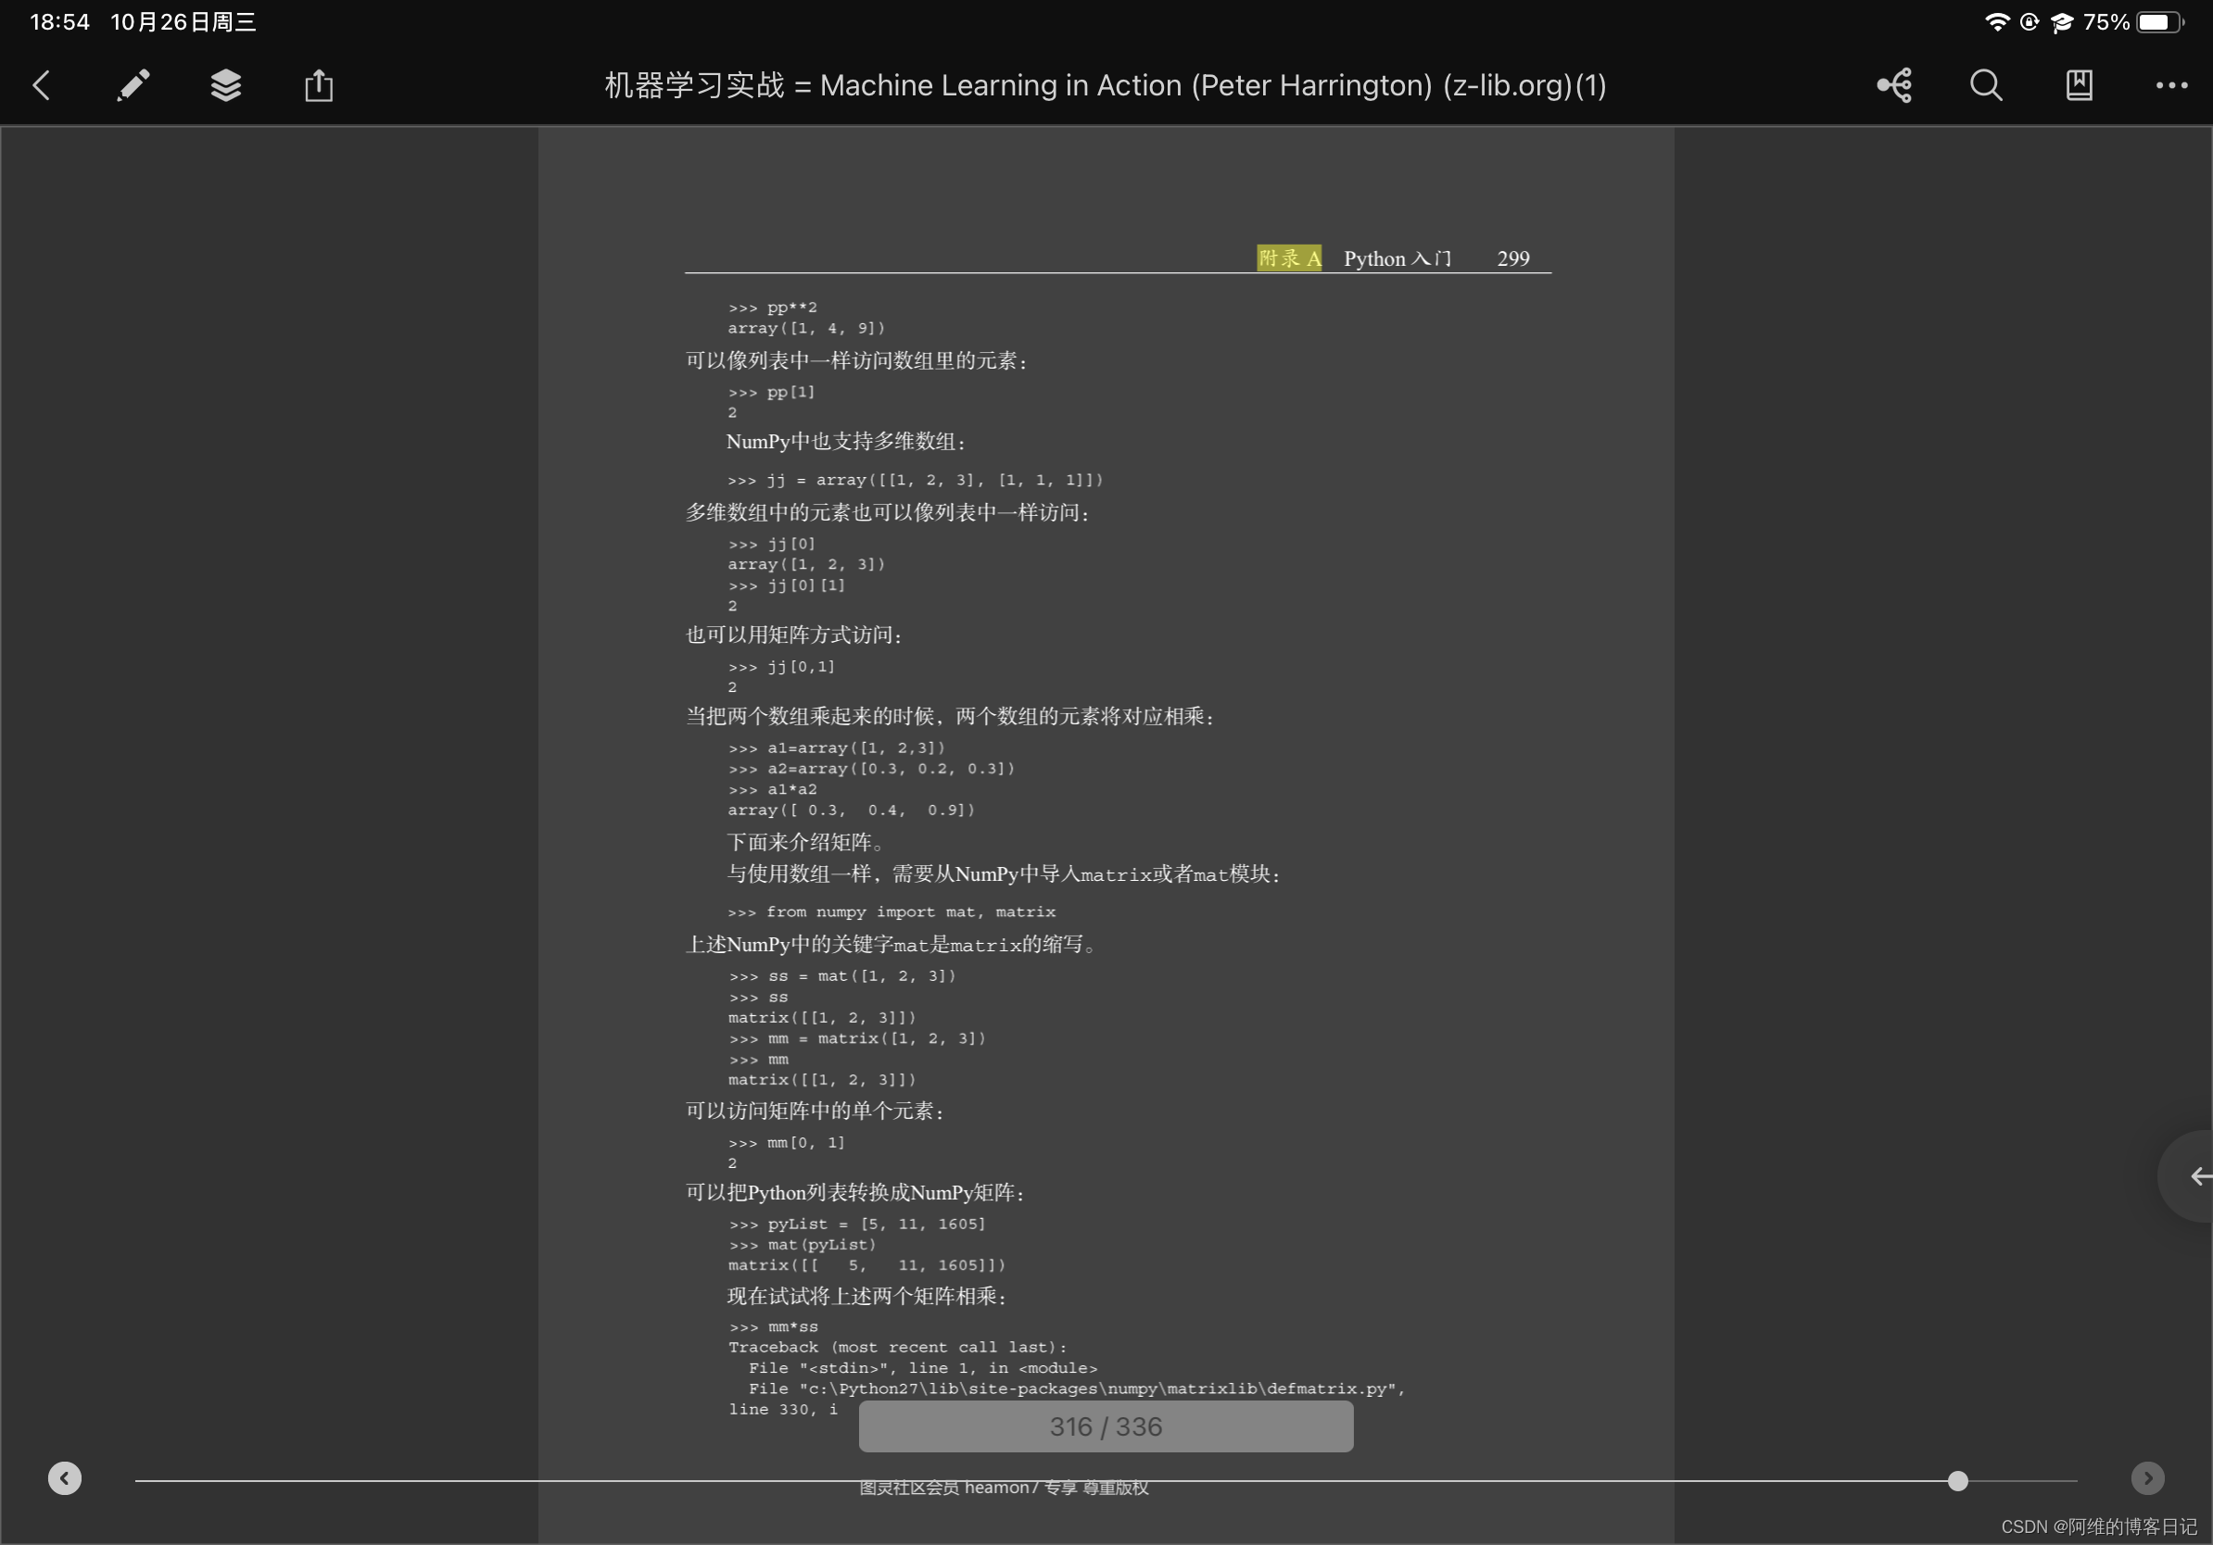This screenshot has width=2213, height=1545.
Task: Click the page progress slider knob
Action: (x=1957, y=1480)
